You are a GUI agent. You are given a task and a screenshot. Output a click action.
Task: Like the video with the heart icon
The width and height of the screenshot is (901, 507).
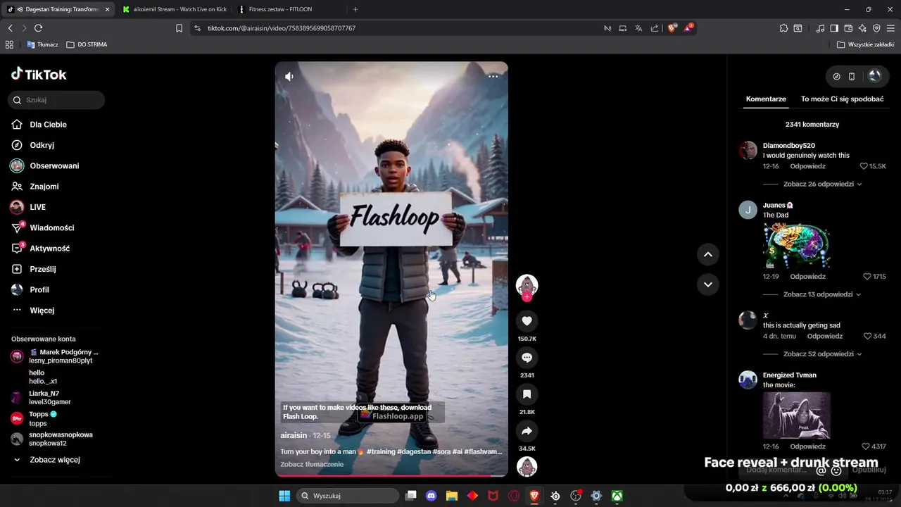(527, 321)
